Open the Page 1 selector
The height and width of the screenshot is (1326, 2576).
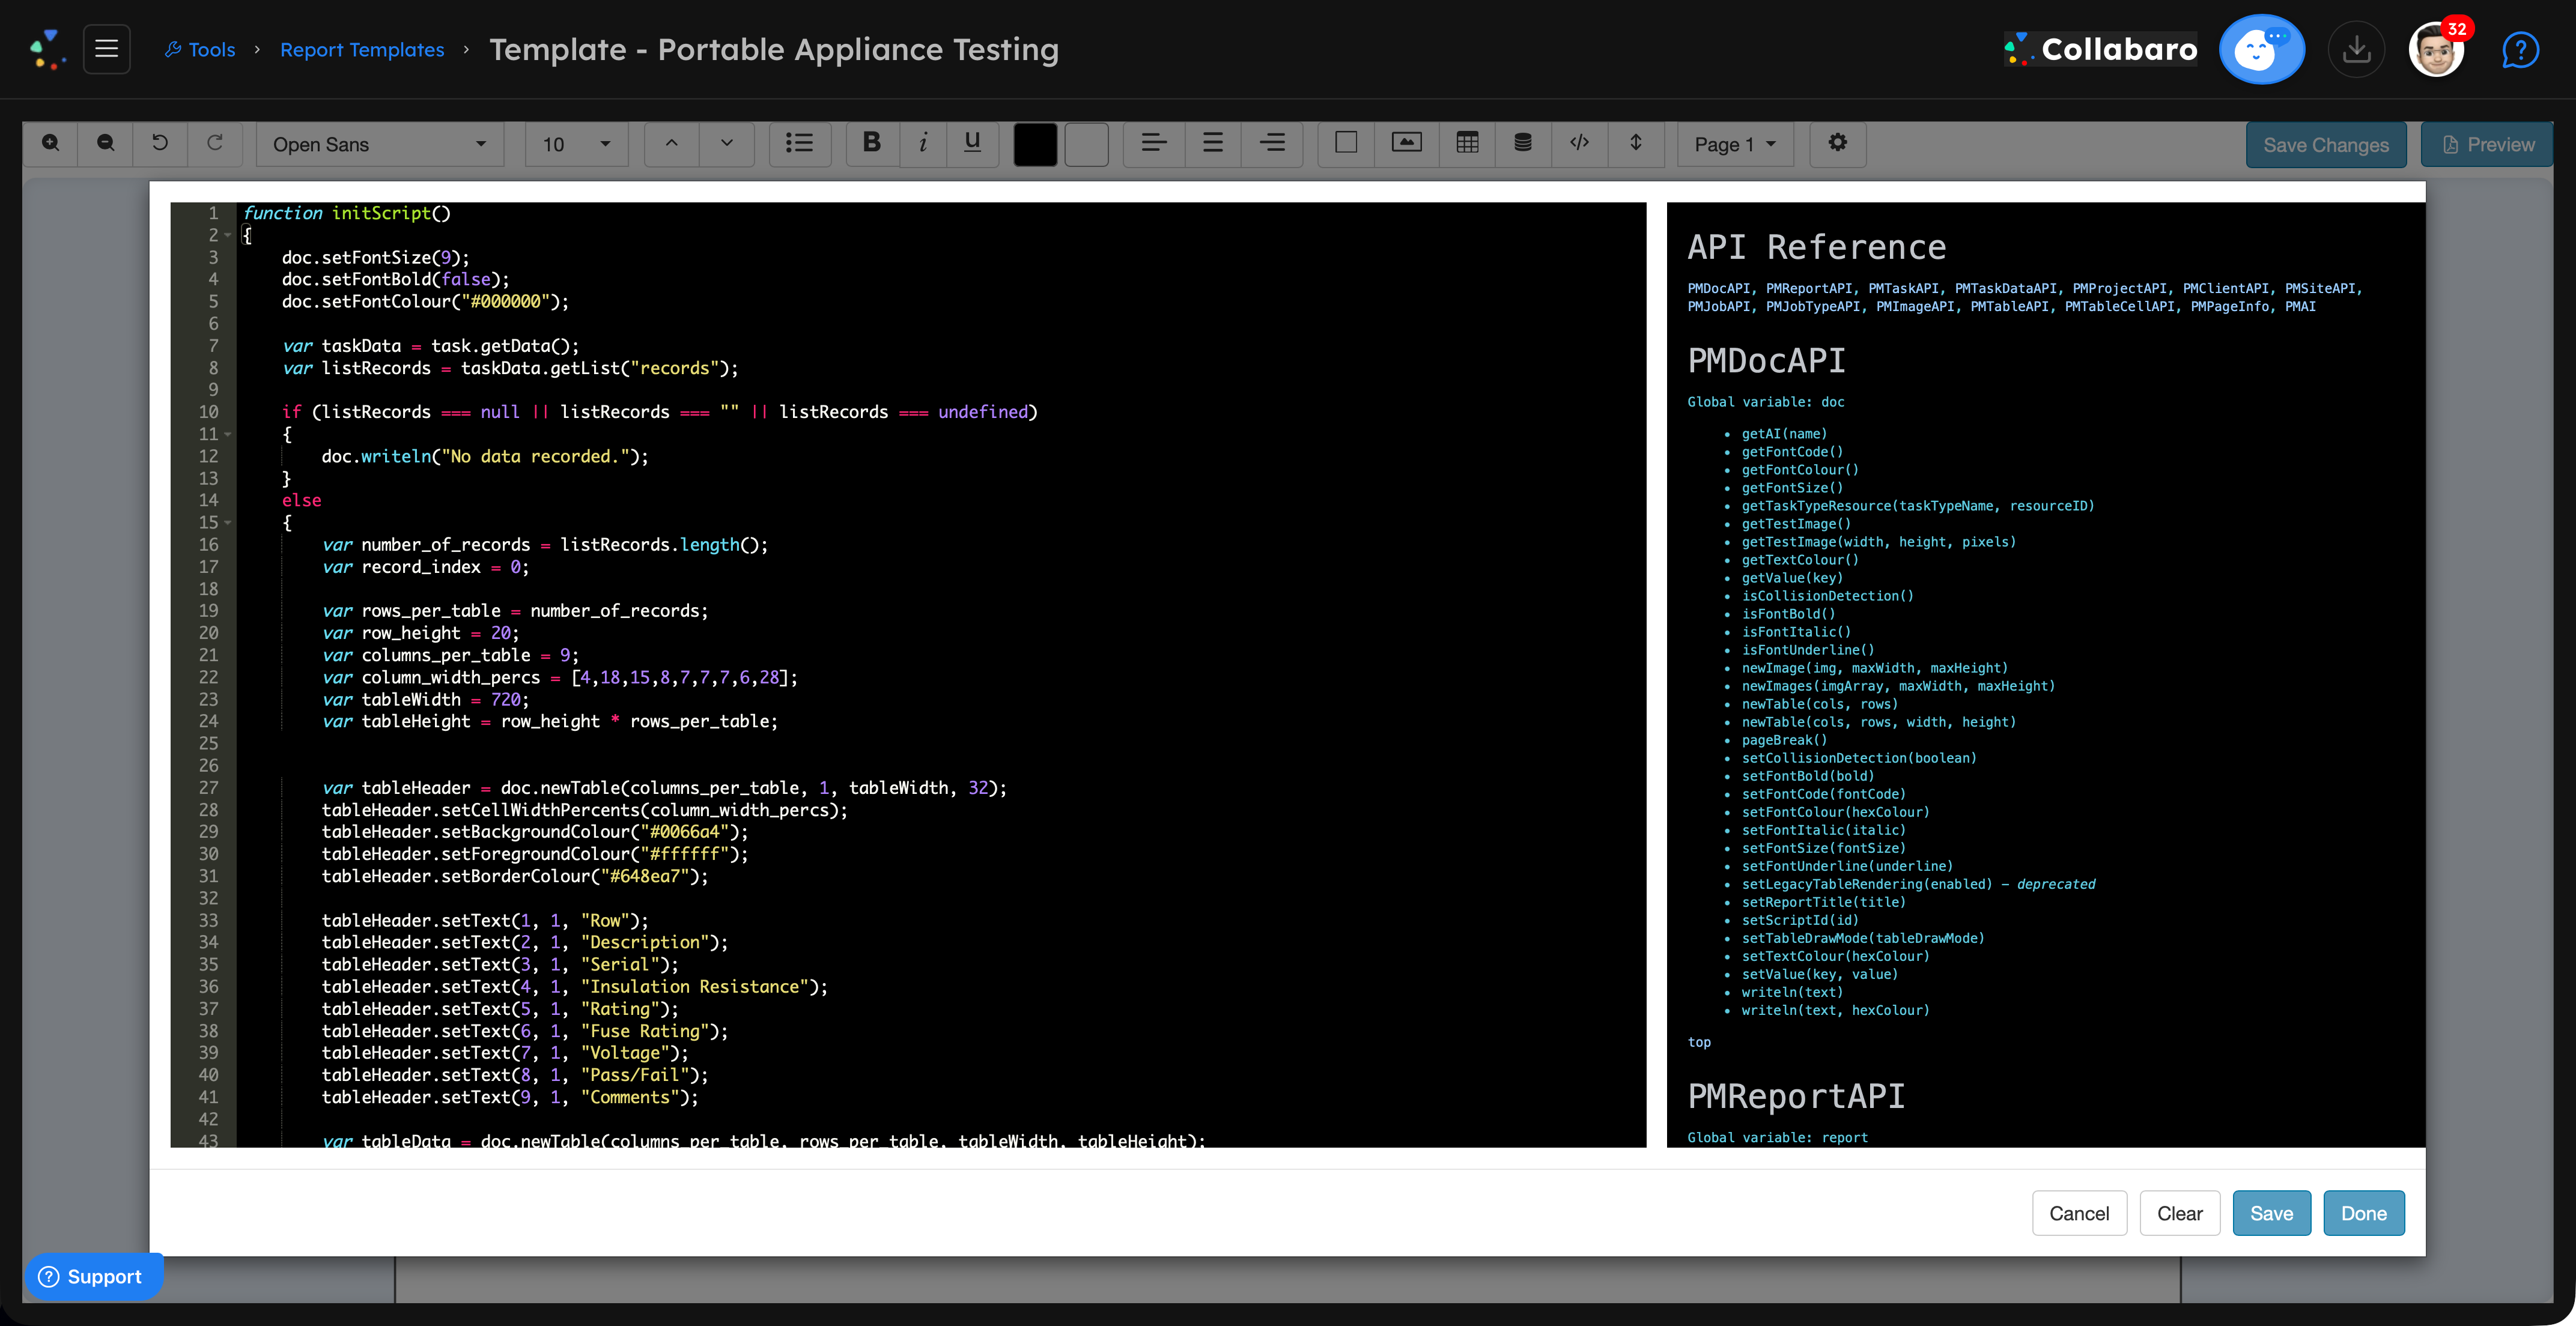(1734, 144)
